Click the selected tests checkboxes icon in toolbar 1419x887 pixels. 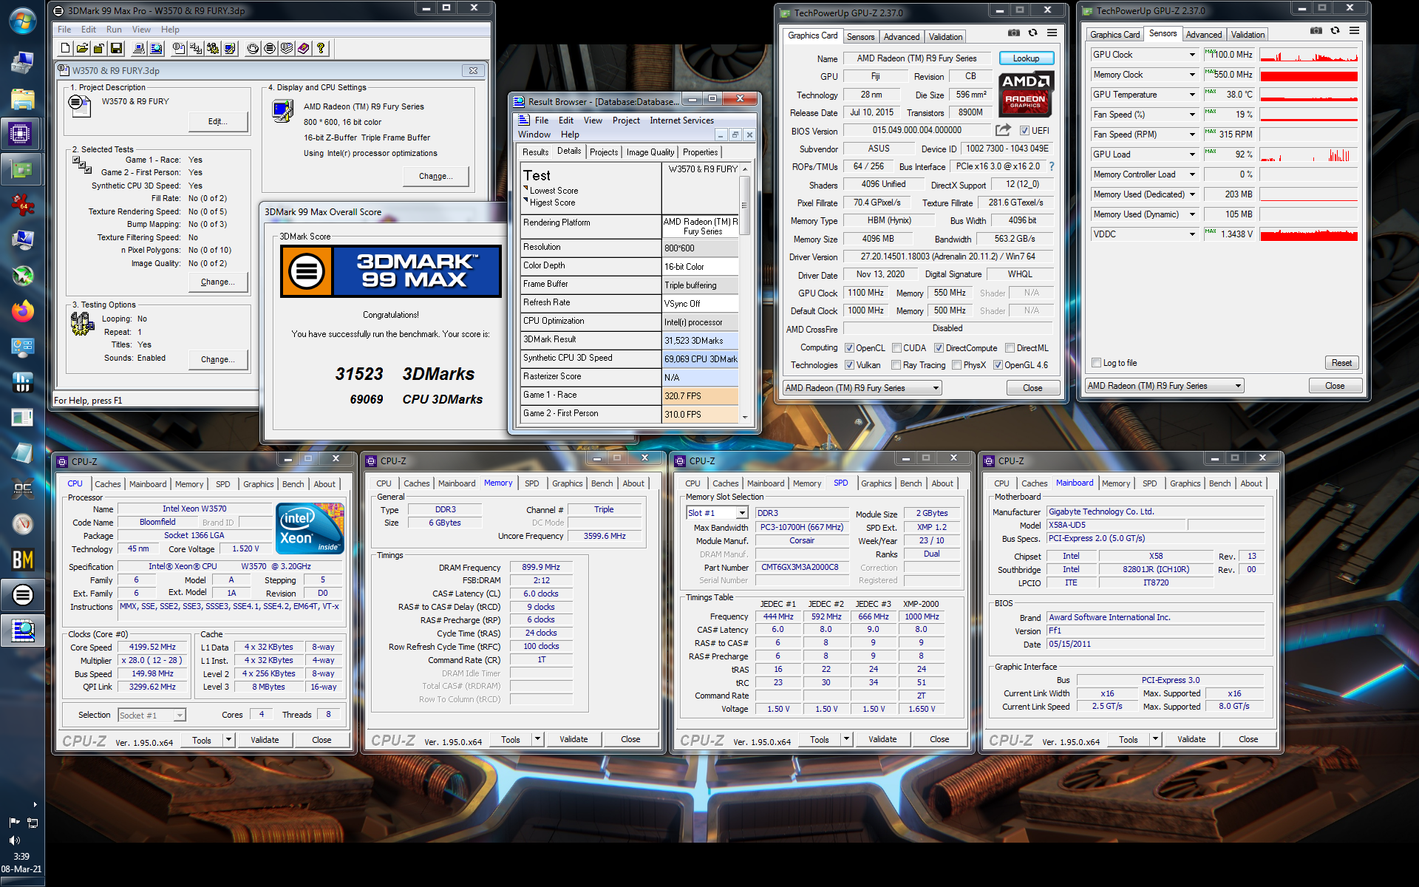(x=195, y=49)
